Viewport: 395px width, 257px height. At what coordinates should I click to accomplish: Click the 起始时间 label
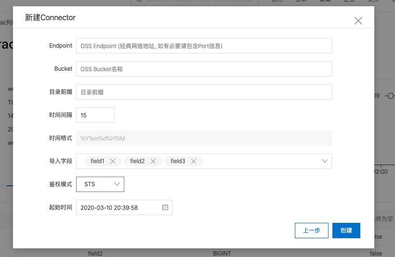[x=61, y=207]
